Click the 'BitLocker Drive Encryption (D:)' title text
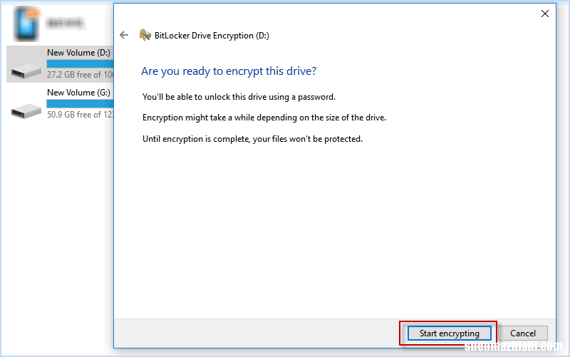Viewport: 570px width, 357px height. pyautogui.click(x=212, y=36)
